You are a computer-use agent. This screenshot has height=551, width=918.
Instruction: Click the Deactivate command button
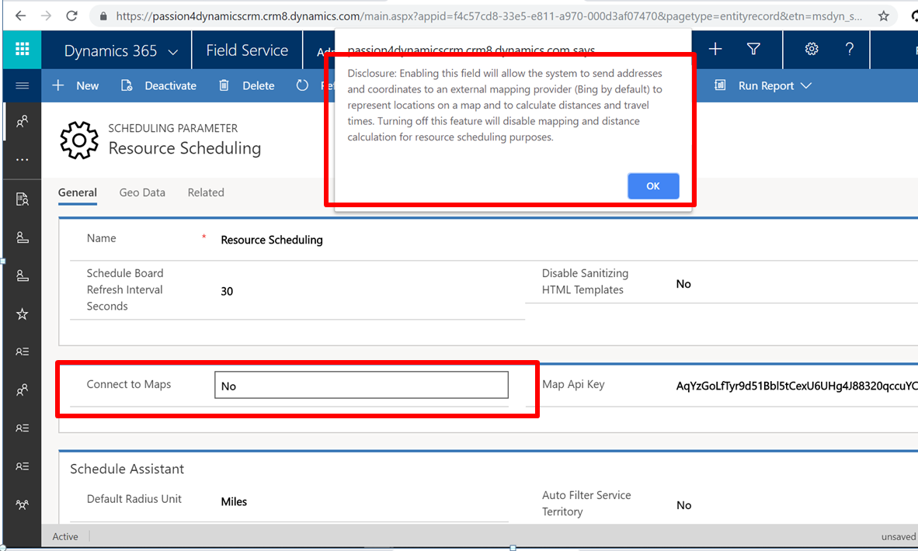coord(159,86)
